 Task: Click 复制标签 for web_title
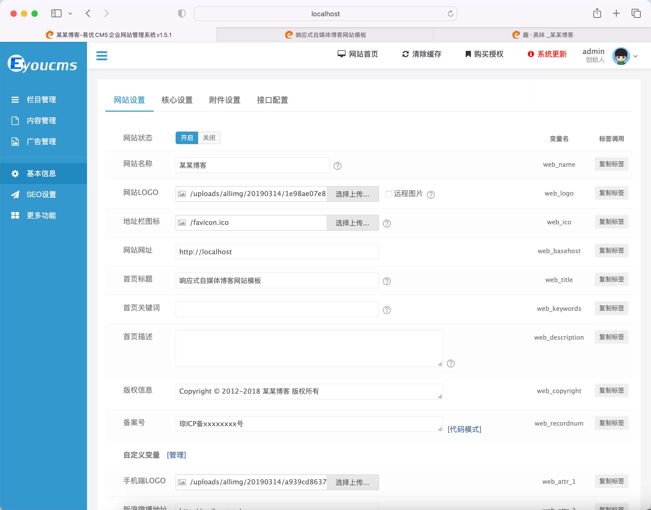click(x=611, y=279)
